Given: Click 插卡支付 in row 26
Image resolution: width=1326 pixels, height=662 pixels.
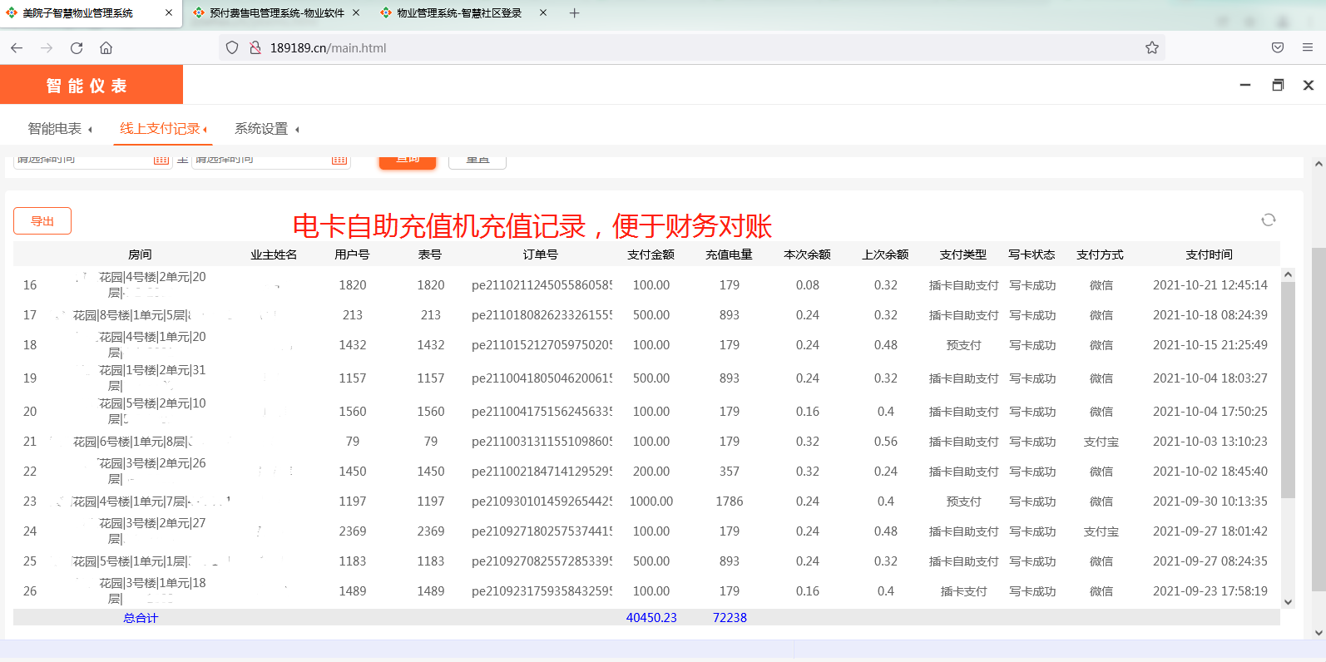Looking at the screenshot, I should 963,591.
